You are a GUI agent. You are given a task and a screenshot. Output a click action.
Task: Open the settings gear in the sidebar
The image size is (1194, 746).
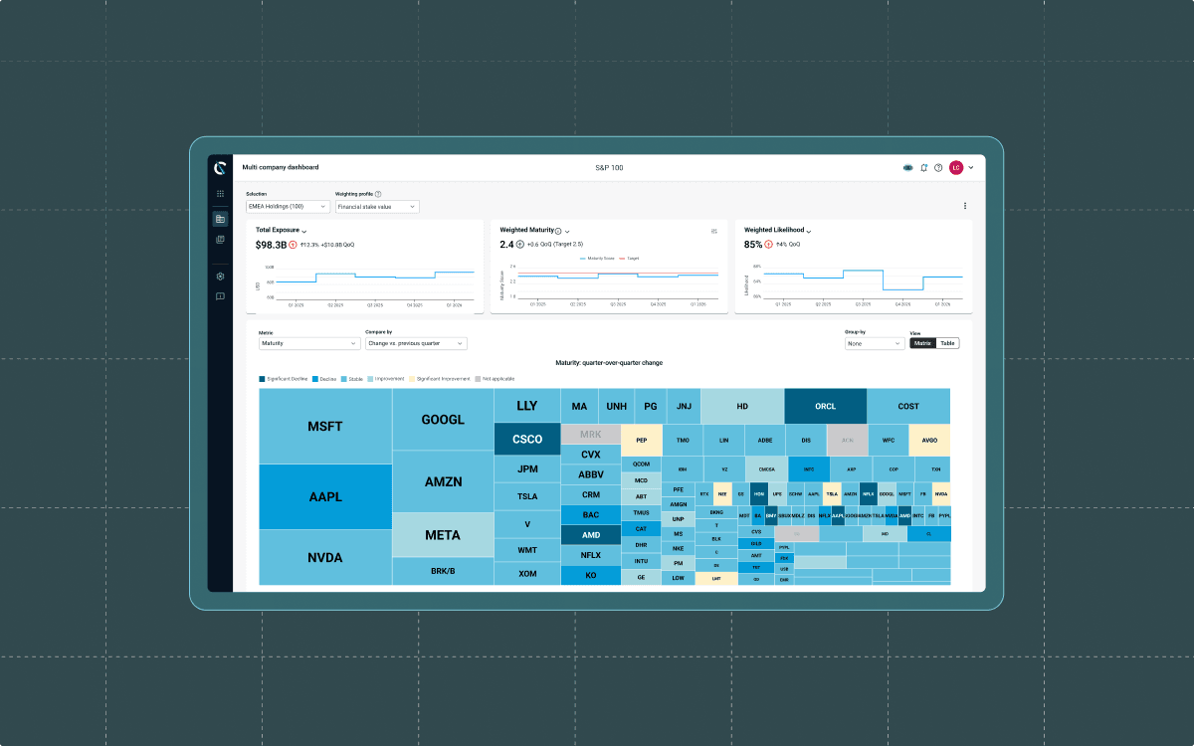pyautogui.click(x=220, y=277)
